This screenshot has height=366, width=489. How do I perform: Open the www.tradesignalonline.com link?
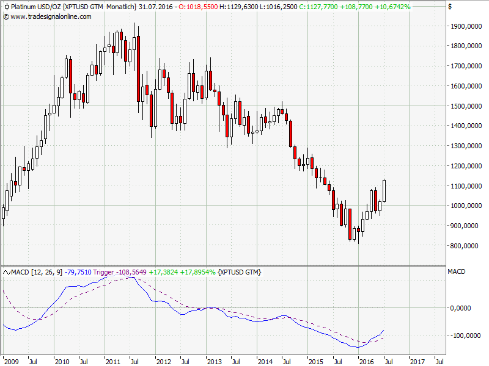51,16
